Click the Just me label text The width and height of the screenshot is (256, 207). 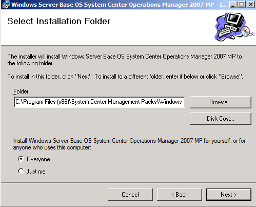tap(36, 172)
